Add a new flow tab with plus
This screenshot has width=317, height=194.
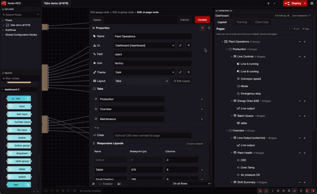[268, 3]
